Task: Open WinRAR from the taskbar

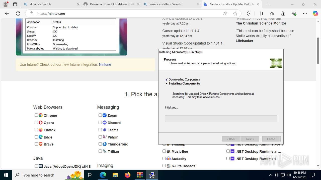Action: pos(140,175)
